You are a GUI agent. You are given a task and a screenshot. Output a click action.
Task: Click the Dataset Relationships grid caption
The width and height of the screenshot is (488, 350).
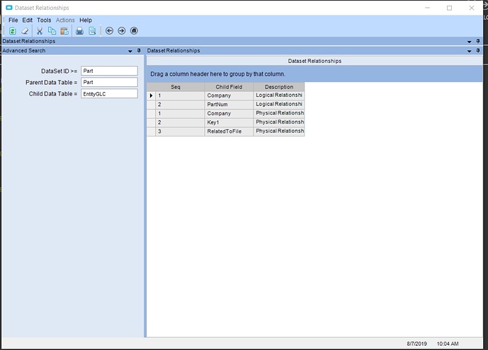314,61
